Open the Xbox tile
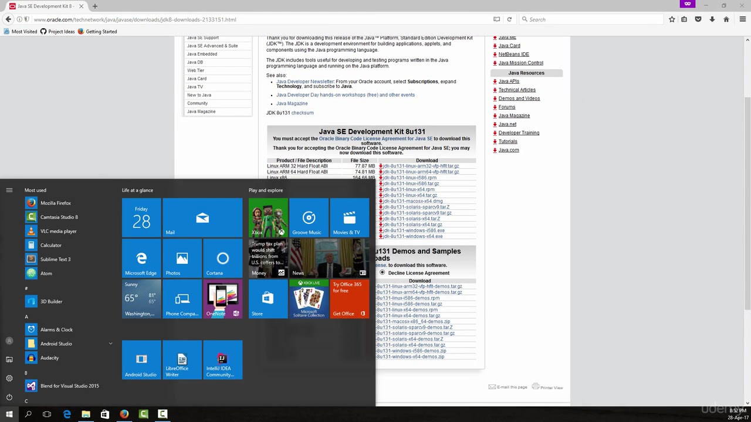Image resolution: width=751 pixels, height=422 pixels. (268, 217)
